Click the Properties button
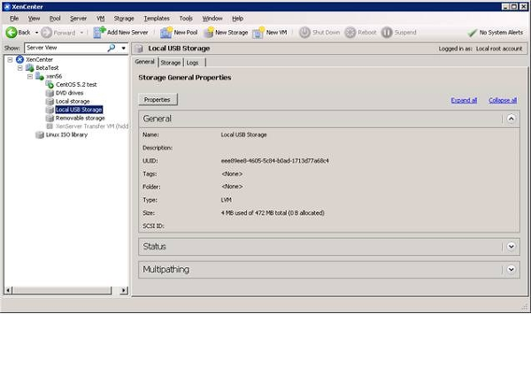531x383 pixels. pos(158,99)
